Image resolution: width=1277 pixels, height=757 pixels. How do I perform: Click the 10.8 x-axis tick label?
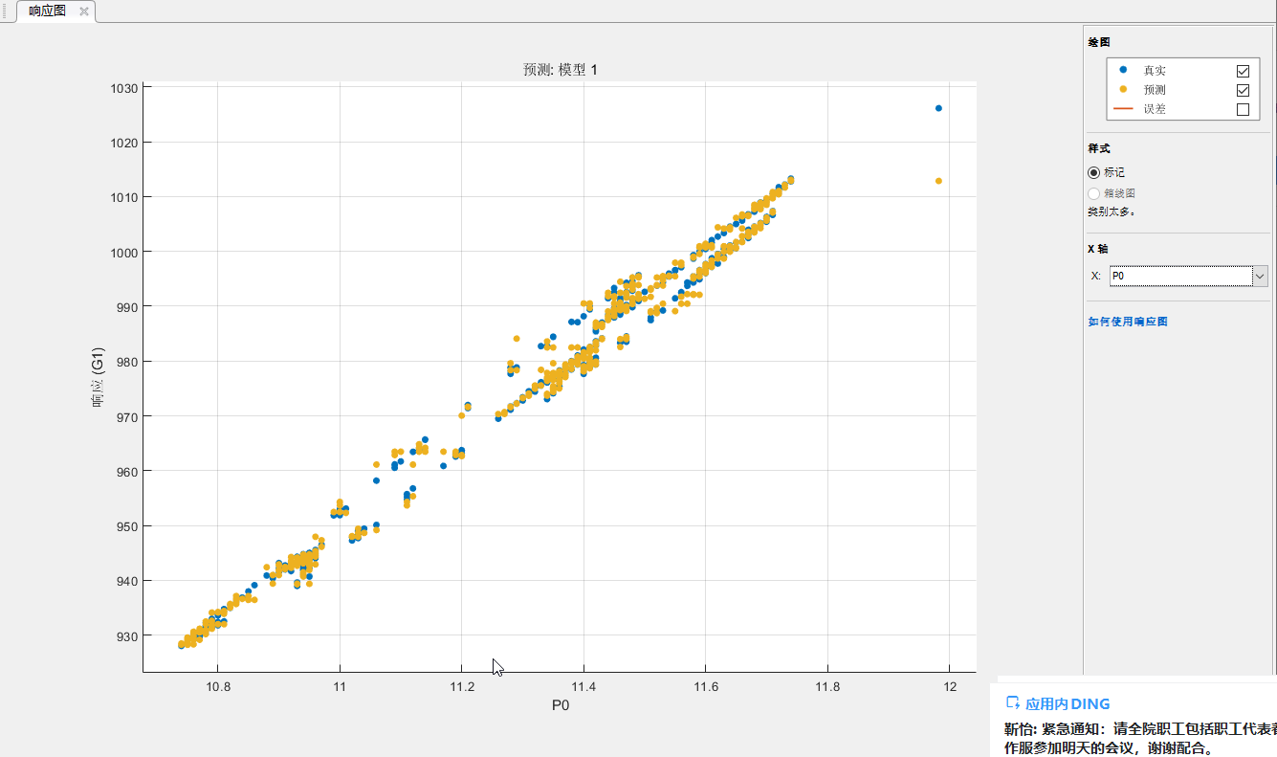click(x=217, y=687)
